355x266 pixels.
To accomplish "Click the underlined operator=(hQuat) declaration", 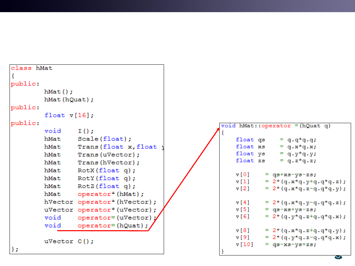I will pyautogui.click(x=96, y=226).
